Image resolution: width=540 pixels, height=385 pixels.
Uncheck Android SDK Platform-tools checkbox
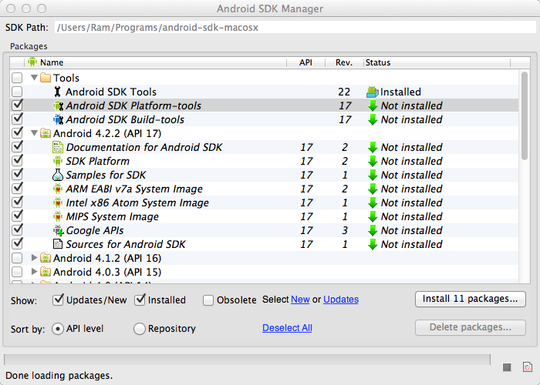(x=17, y=105)
